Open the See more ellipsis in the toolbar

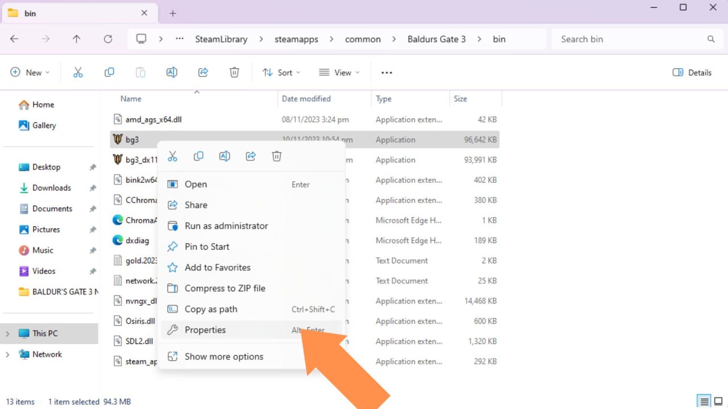tap(387, 73)
